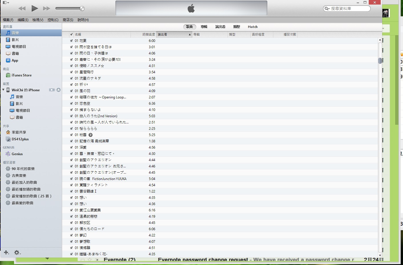403x265 pixels.
Task: Sort songs by the 名稱 column header
Action: tap(102, 35)
